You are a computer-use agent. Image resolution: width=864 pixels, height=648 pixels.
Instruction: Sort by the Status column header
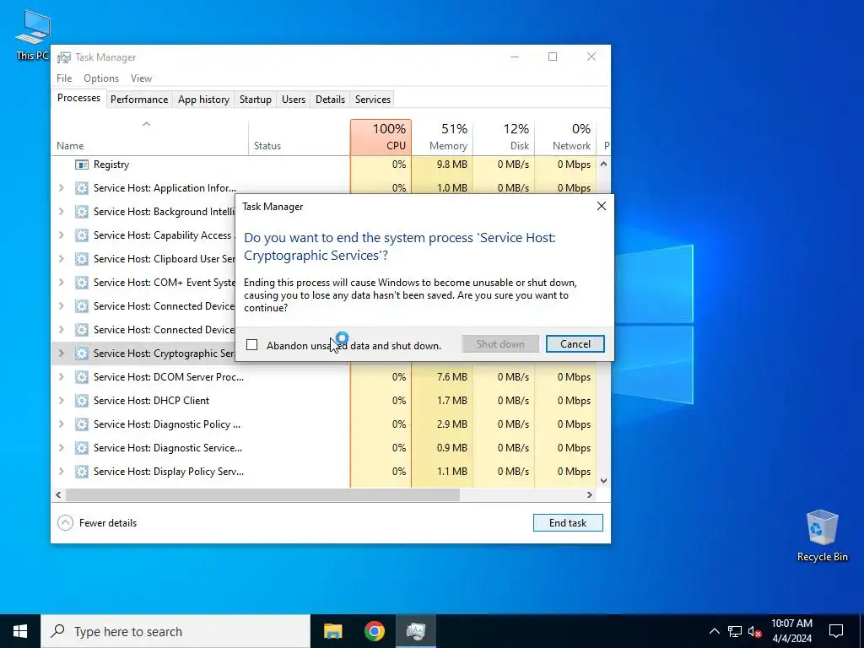pyautogui.click(x=300, y=138)
